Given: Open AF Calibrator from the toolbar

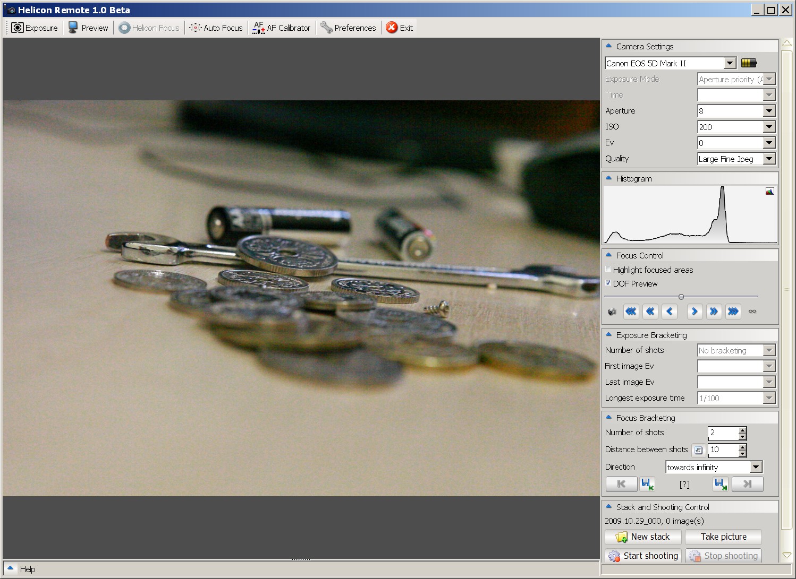Looking at the screenshot, I should (x=282, y=28).
